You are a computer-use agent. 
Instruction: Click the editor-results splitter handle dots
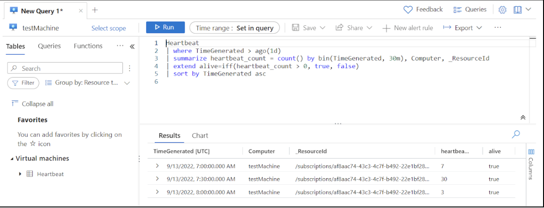[338, 123]
